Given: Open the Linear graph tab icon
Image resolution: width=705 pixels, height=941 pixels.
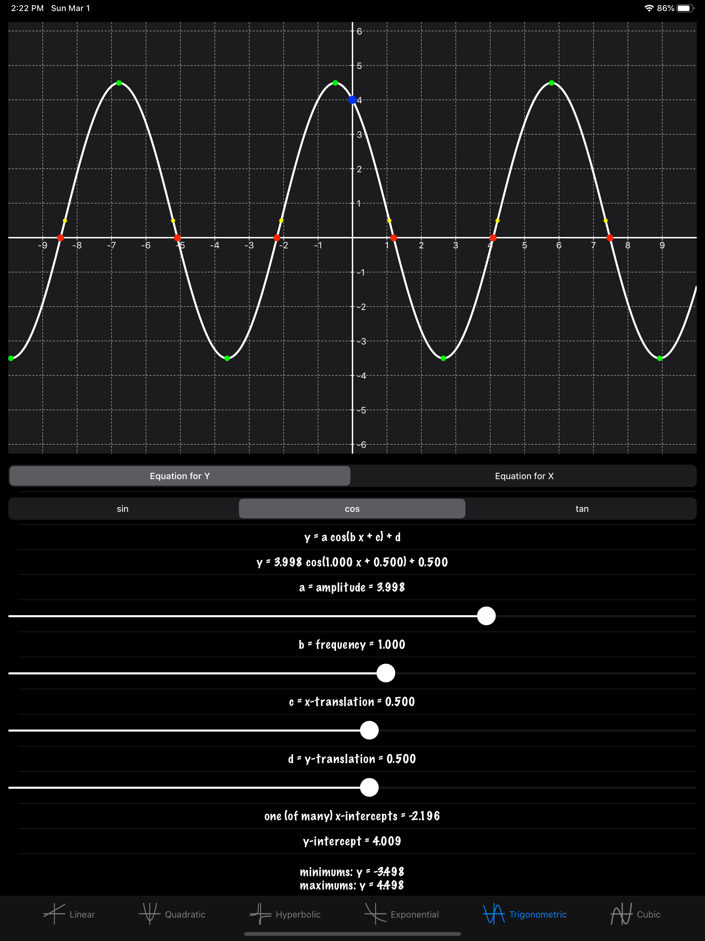Looking at the screenshot, I should click(54, 914).
